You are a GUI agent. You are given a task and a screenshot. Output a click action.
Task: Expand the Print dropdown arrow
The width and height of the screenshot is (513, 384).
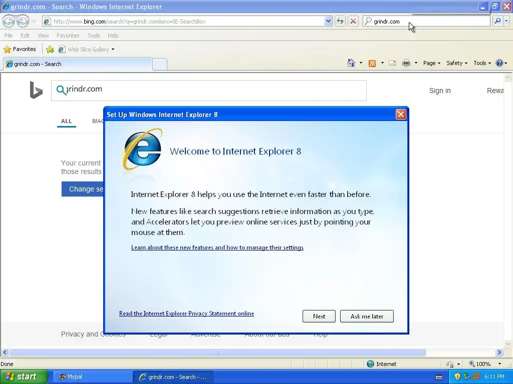416,62
